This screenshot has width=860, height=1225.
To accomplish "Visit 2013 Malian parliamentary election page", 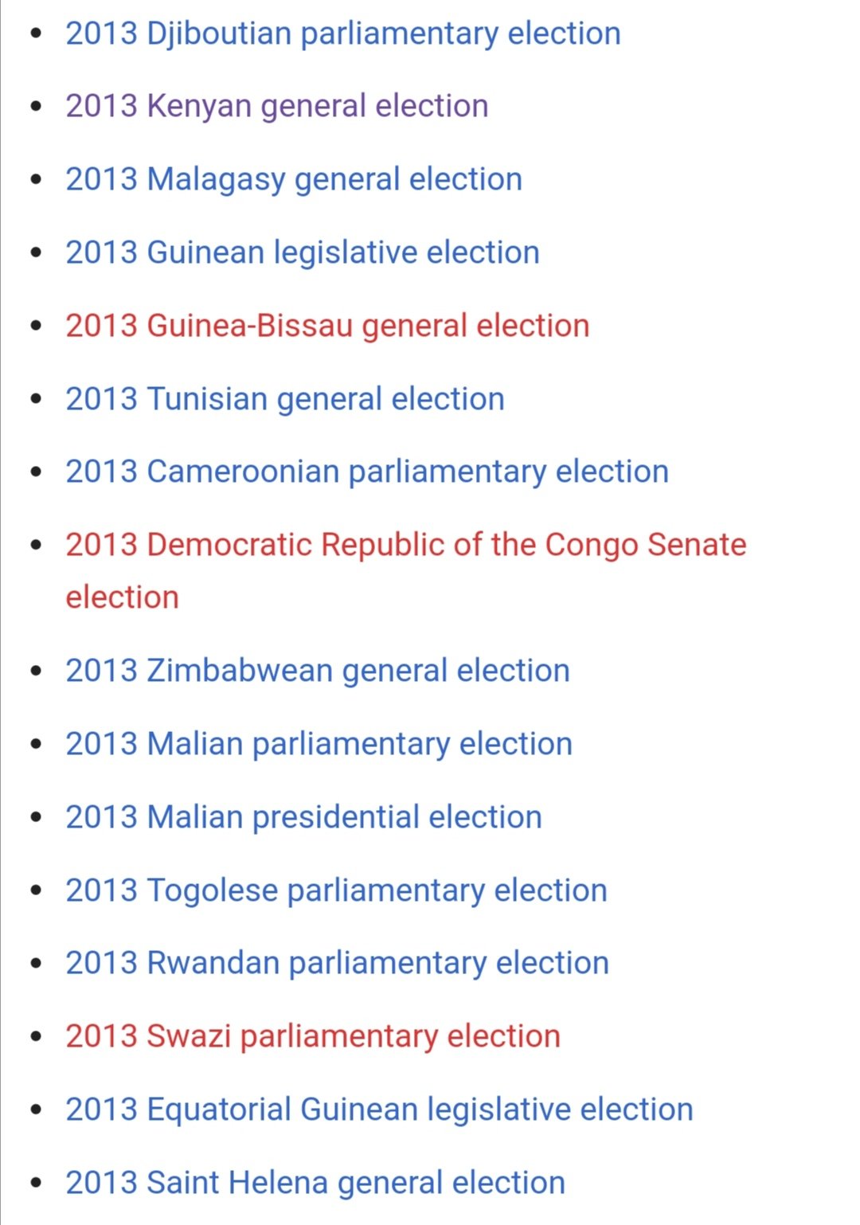I will pyautogui.click(x=319, y=745).
